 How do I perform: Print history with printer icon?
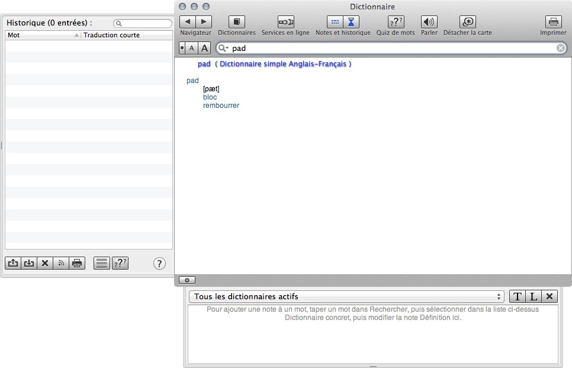pos(77,263)
